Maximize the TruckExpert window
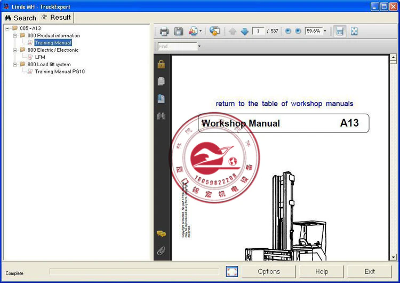 [384, 6]
